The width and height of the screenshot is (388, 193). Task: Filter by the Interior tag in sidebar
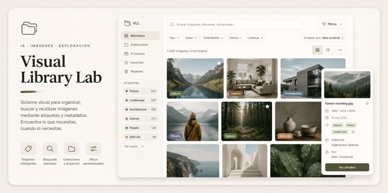pos(141,119)
